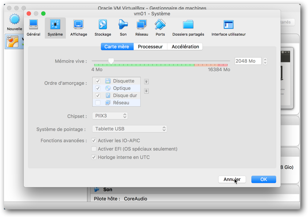
Task: Click the Optique label in boot order
Action: pos(122,88)
